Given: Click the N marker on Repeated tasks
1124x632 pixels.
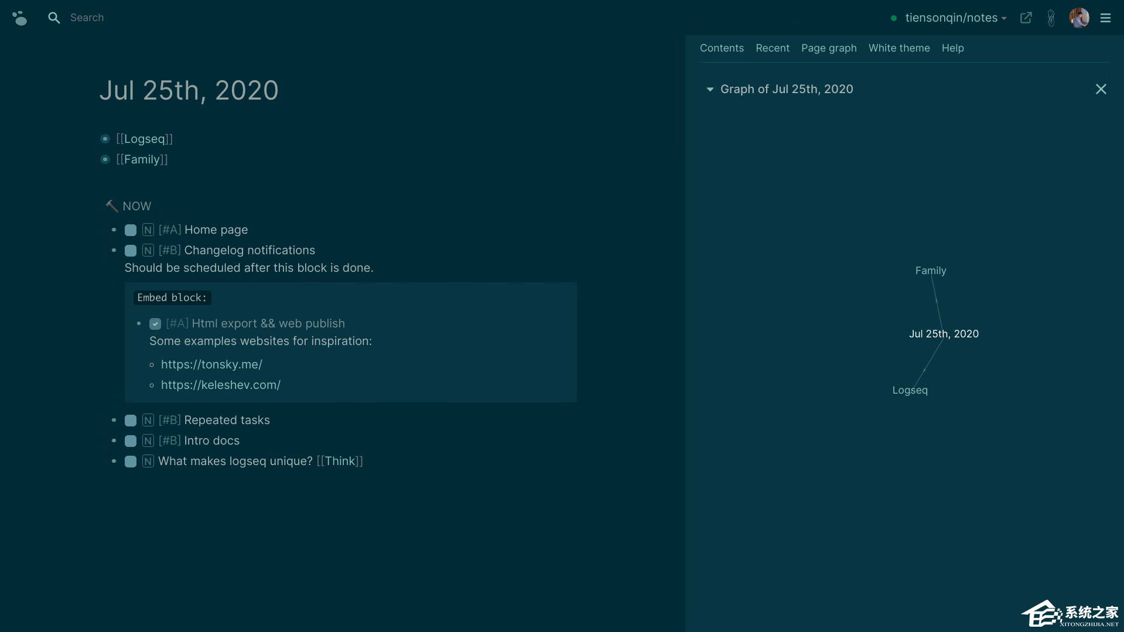Looking at the screenshot, I should tap(148, 420).
